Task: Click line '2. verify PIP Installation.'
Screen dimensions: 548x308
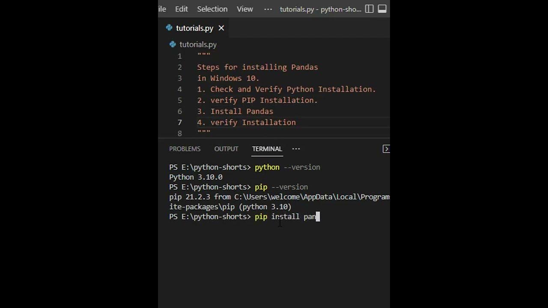Action: [257, 100]
